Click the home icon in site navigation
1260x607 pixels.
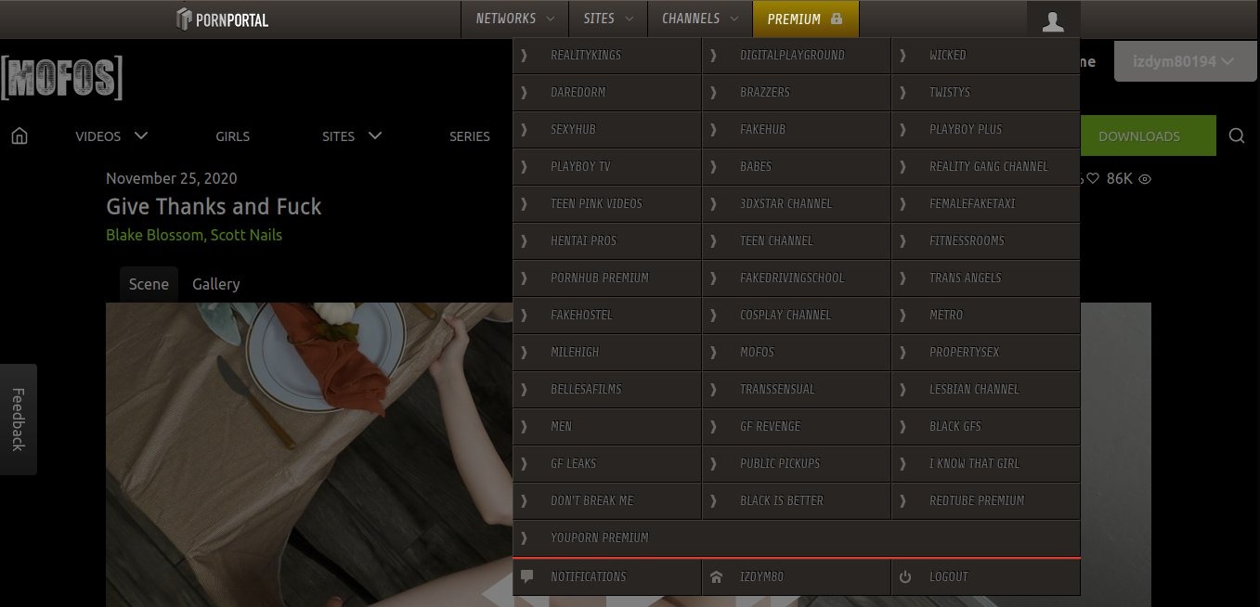19,136
